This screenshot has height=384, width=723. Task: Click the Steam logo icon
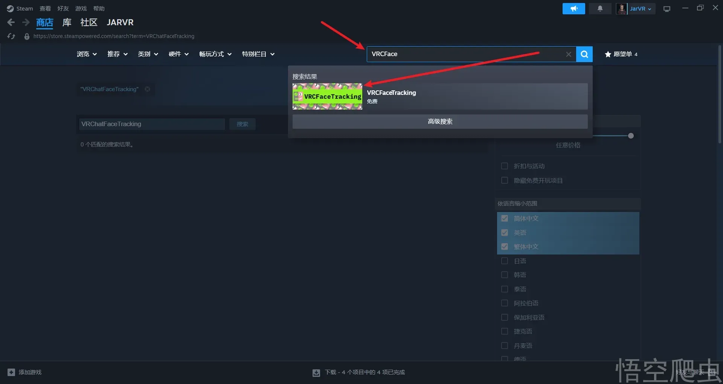click(x=10, y=9)
